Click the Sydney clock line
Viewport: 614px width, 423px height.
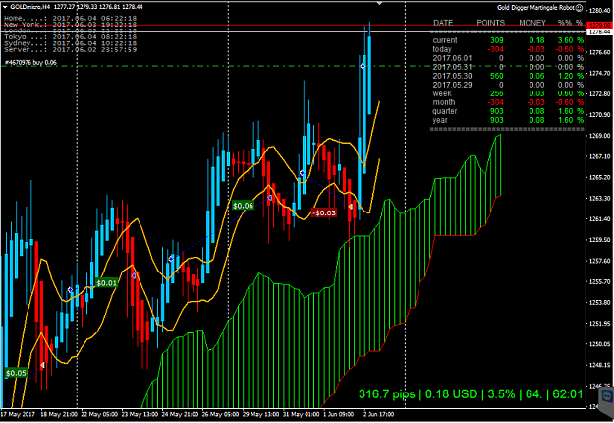(x=70, y=43)
